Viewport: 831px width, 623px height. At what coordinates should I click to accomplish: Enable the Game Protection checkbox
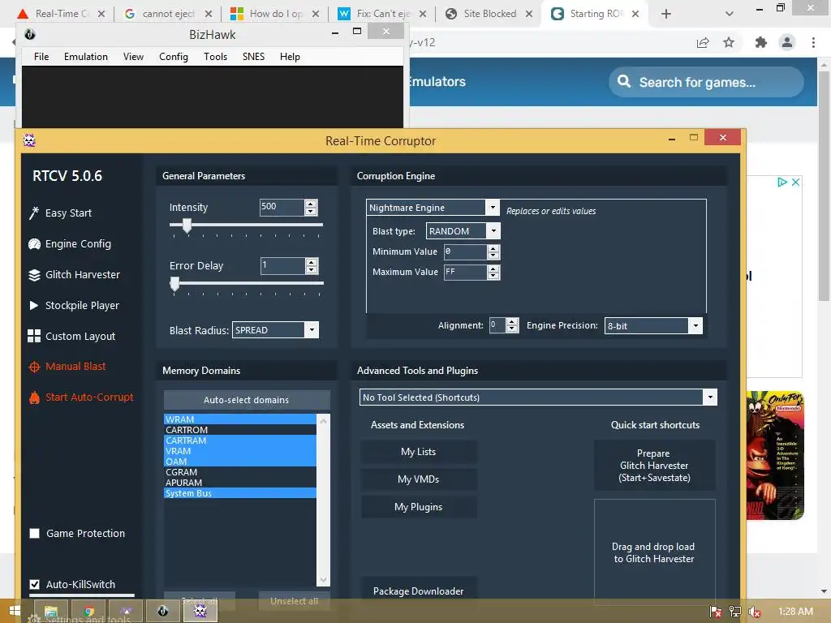coord(34,534)
